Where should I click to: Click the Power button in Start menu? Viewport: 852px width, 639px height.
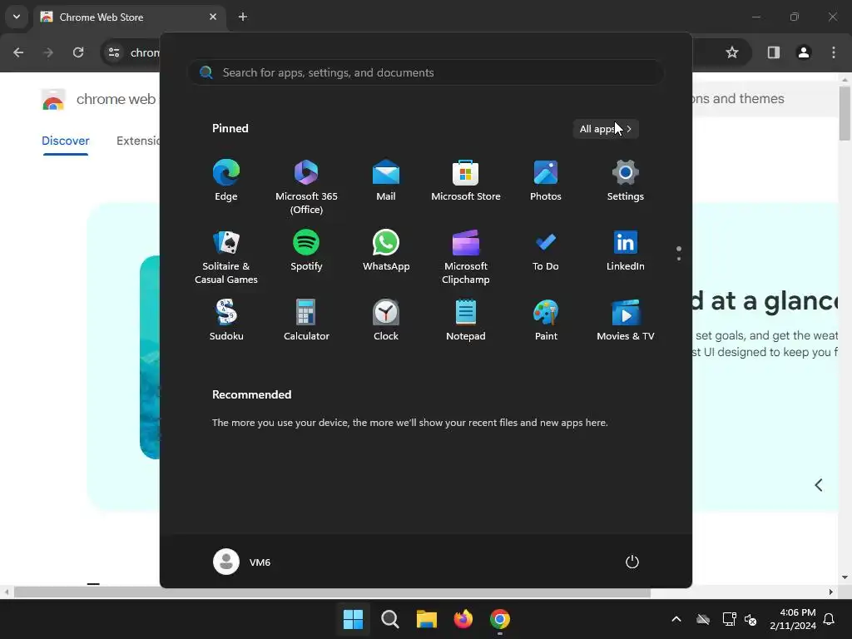pyautogui.click(x=632, y=562)
